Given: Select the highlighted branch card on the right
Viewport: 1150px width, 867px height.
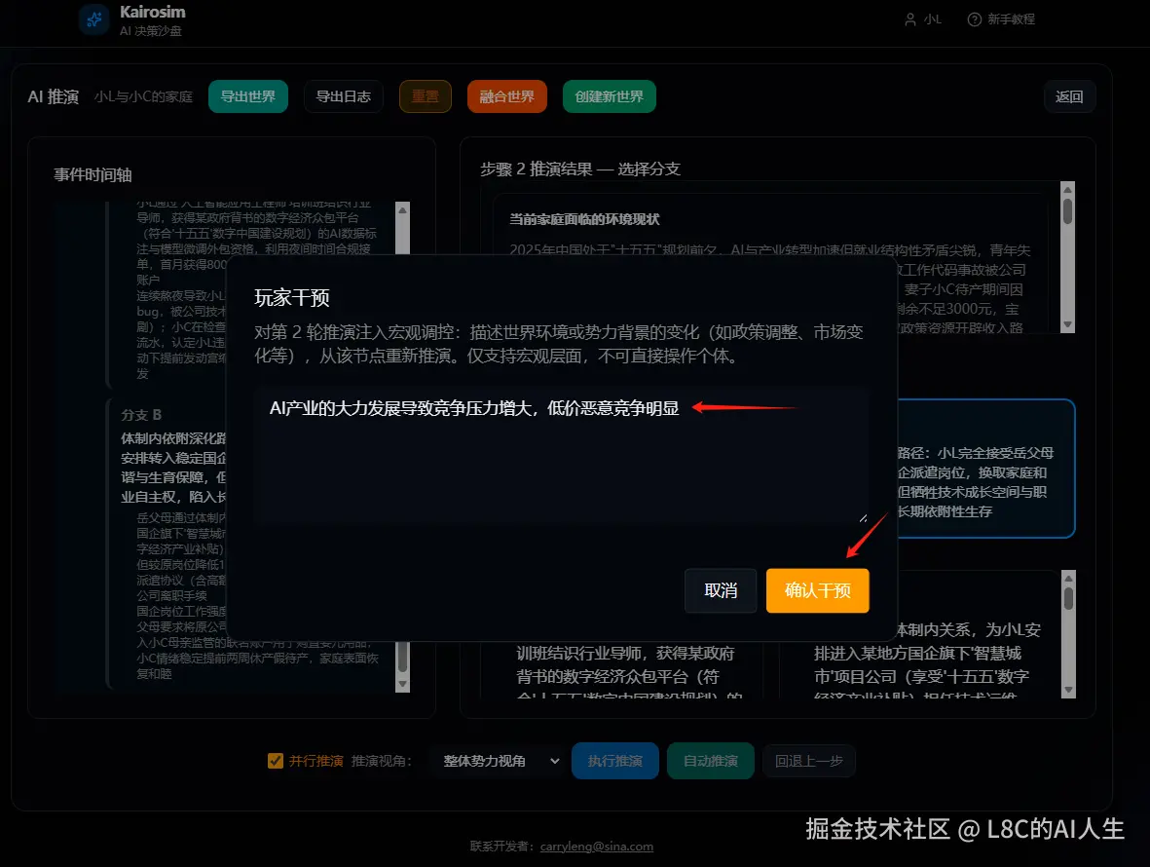Looking at the screenshot, I should [x=993, y=469].
